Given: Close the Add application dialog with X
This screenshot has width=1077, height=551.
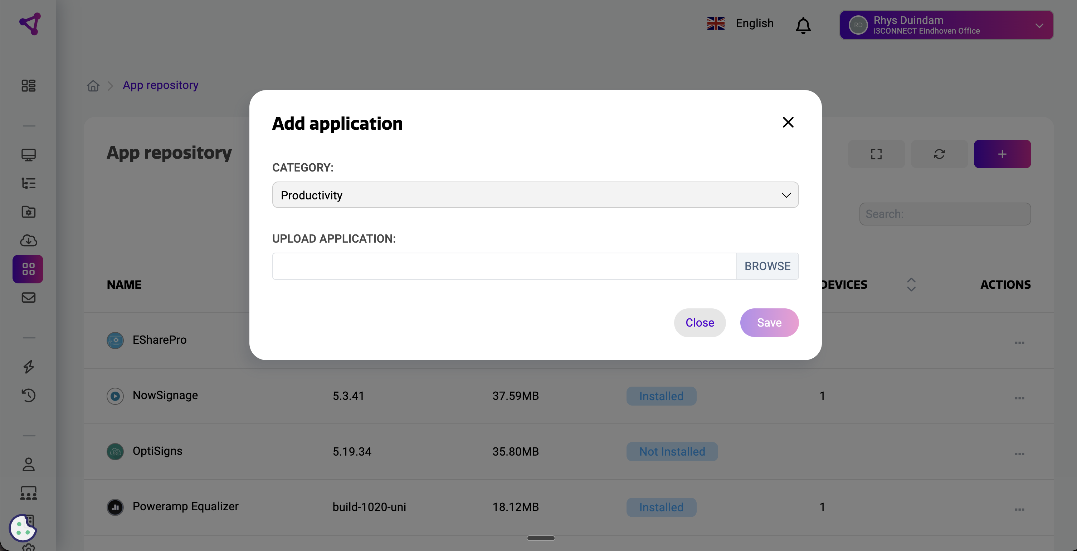Looking at the screenshot, I should tap(788, 122).
